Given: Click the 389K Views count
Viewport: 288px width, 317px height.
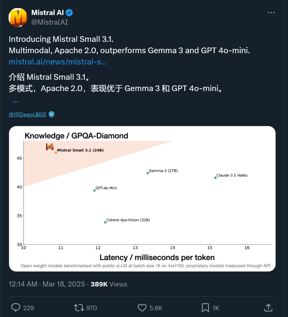Looking at the screenshot, I should pos(109,284).
